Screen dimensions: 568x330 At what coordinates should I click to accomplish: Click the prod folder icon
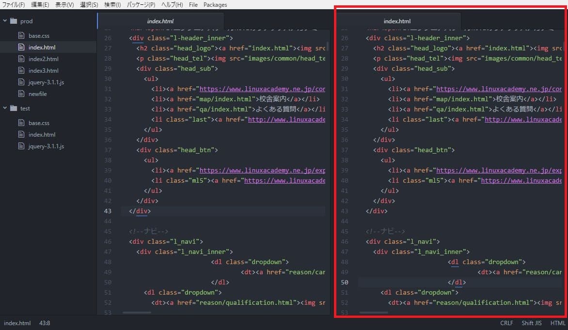point(13,21)
